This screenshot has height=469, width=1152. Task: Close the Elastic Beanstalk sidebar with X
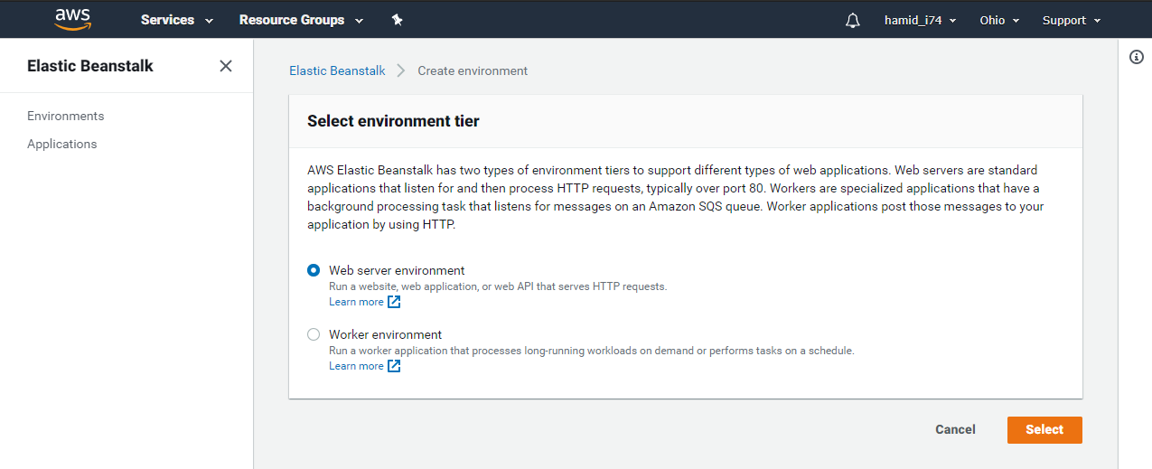(226, 66)
